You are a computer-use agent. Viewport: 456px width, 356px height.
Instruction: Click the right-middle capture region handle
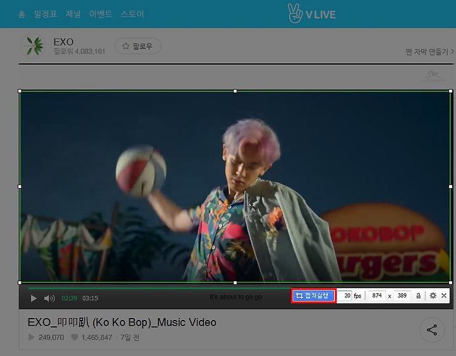[x=451, y=186]
